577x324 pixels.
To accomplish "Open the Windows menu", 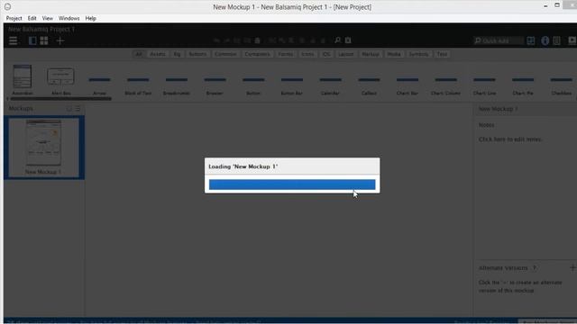I will point(69,18).
